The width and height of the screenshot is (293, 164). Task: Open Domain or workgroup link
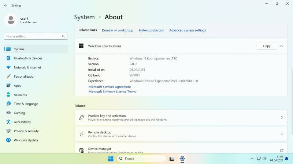pyautogui.click(x=118, y=30)
